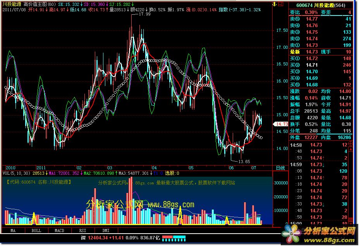Click the red split-window box icon
Screen dimensions: 359x246
pos(282,4)
